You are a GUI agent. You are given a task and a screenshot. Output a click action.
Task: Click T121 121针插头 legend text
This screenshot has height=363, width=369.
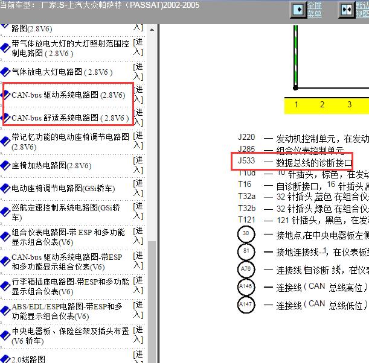pyautogui.click(x=303, y=220)
